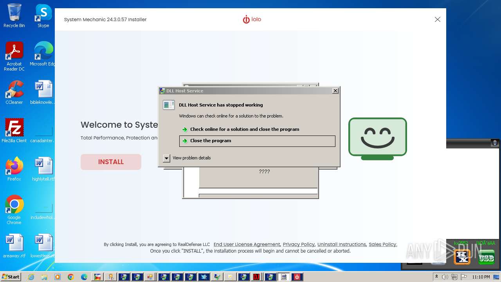501x282 pixels.
Task: Open Windows Media Player taskbar icon
Action: tap(58, 277)
